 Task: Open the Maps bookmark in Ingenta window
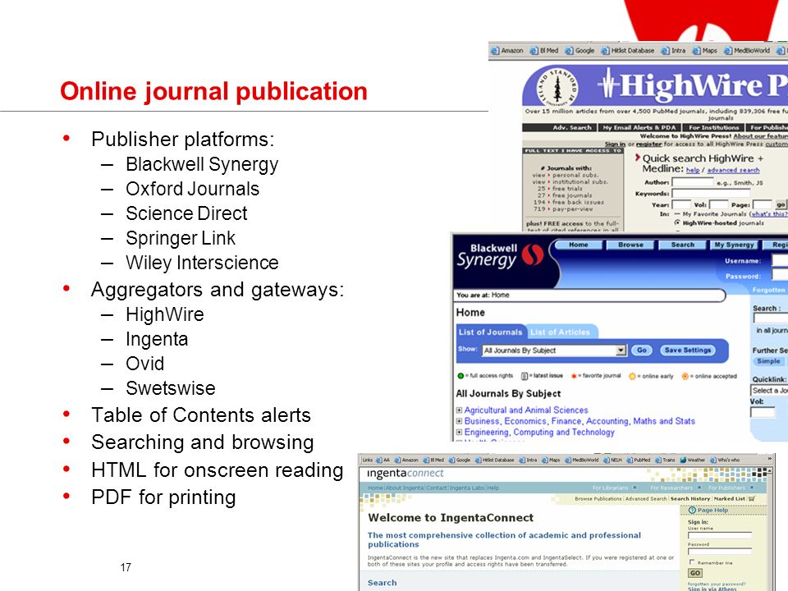point(551,460)
